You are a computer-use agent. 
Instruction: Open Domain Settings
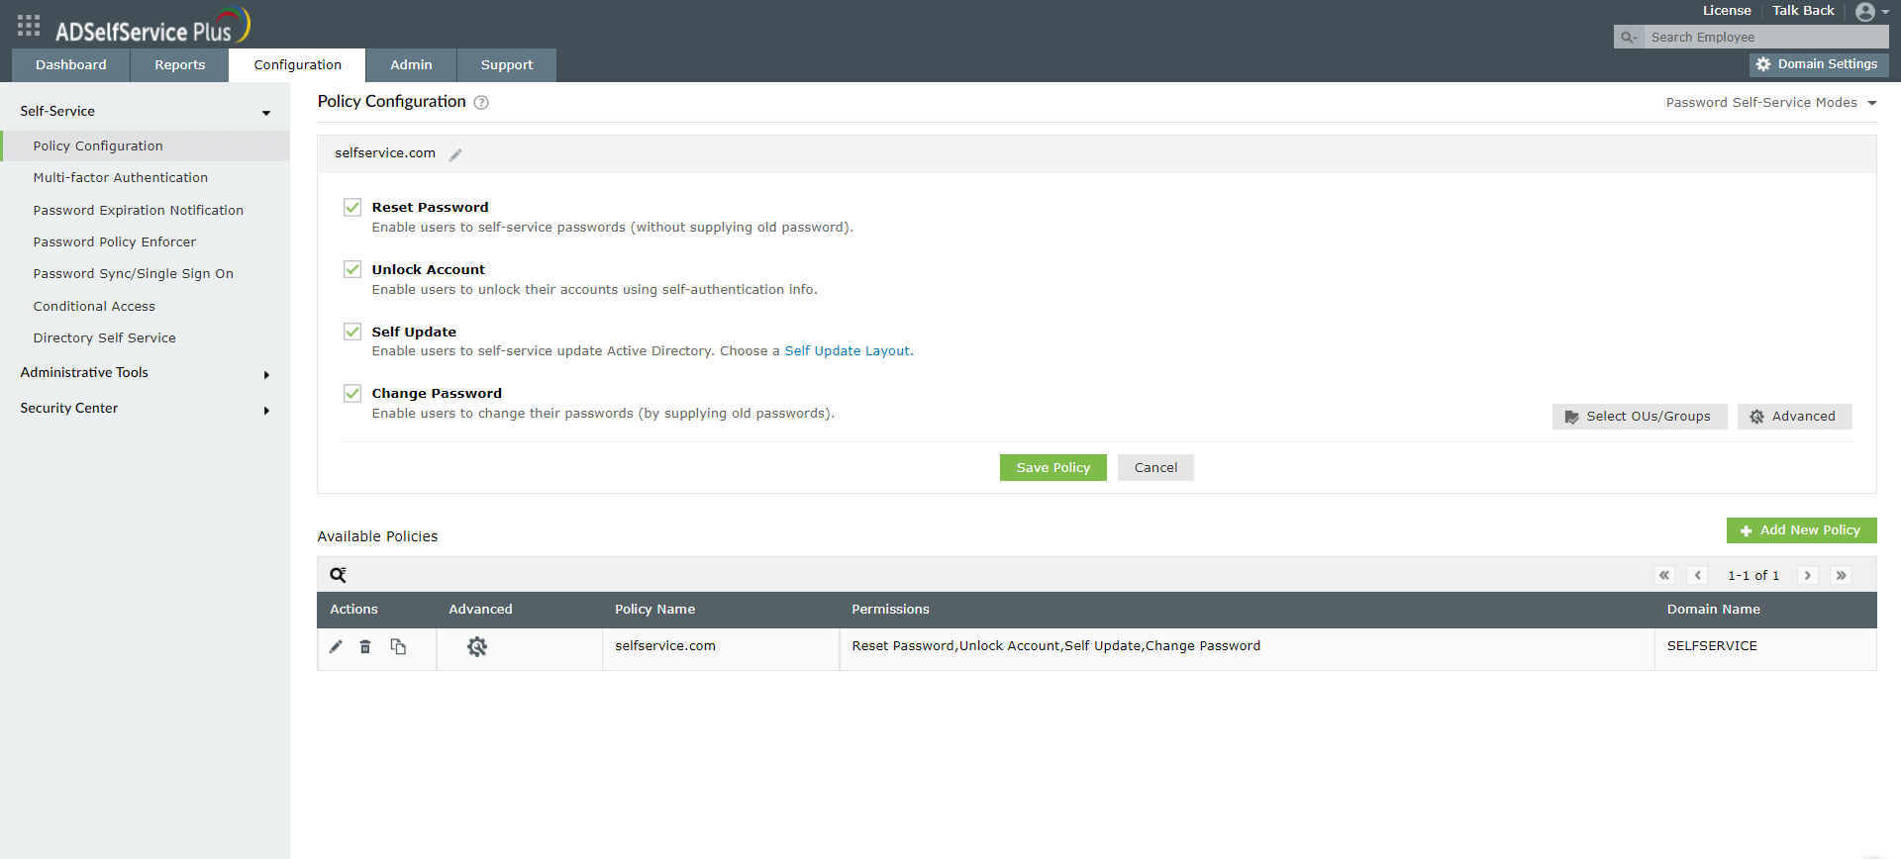pyautogui.click(x=1819, y=64)
